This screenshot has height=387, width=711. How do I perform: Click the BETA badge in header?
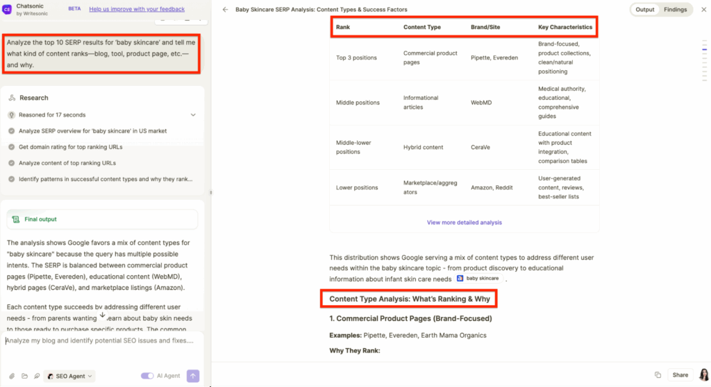point(74,8)
